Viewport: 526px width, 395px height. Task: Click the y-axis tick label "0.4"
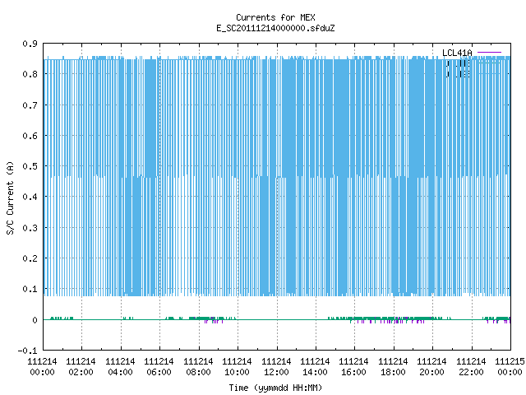coord(30,197)
